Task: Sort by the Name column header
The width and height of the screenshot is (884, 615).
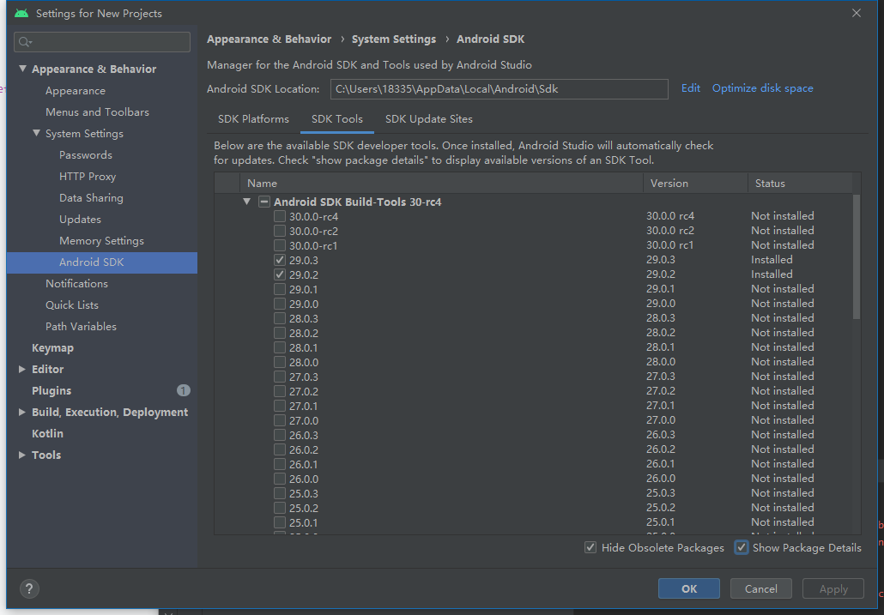Action: tap(441, 183)
